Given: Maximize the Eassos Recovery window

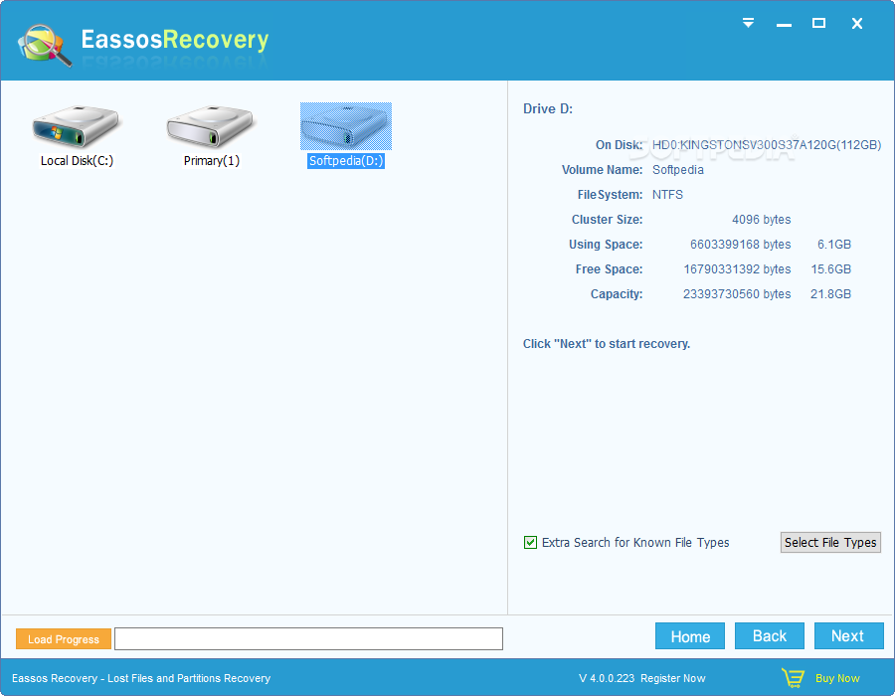Looking at the screenshot, I should point(818,23).
